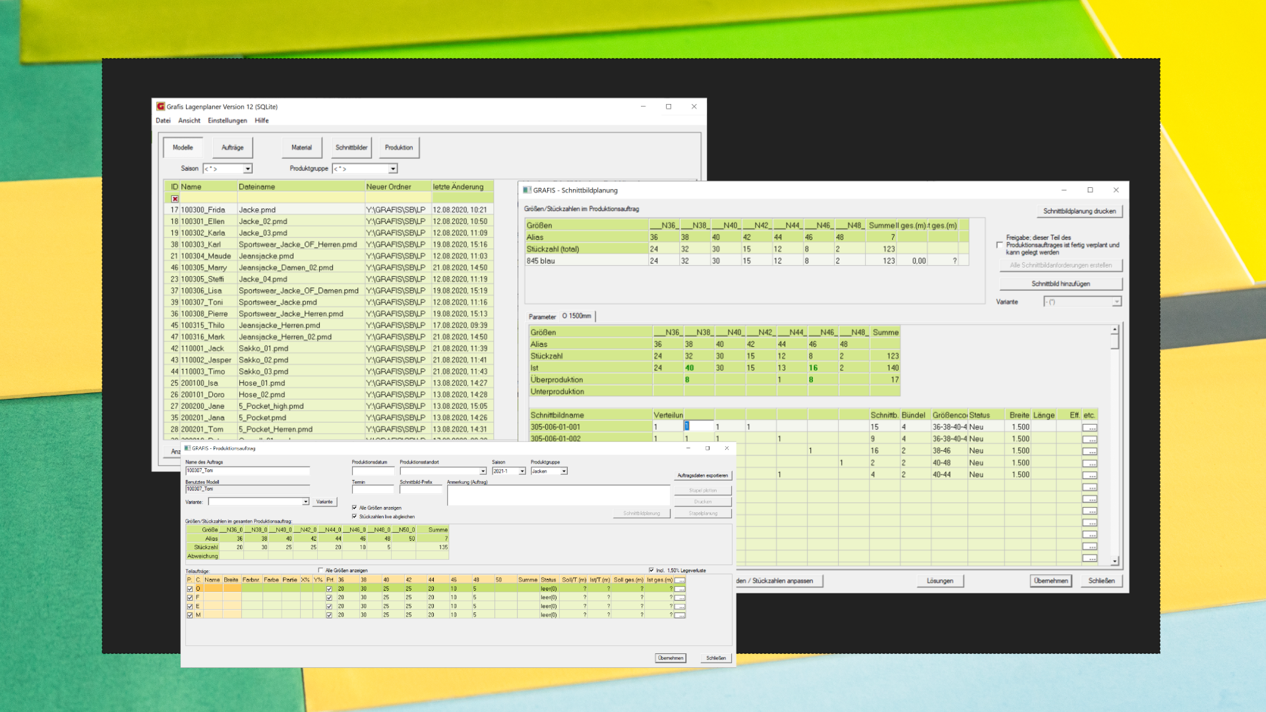
Task: Click the Schnittbildplanung vertical scrollbar thumb
Action: (1115, 341)
